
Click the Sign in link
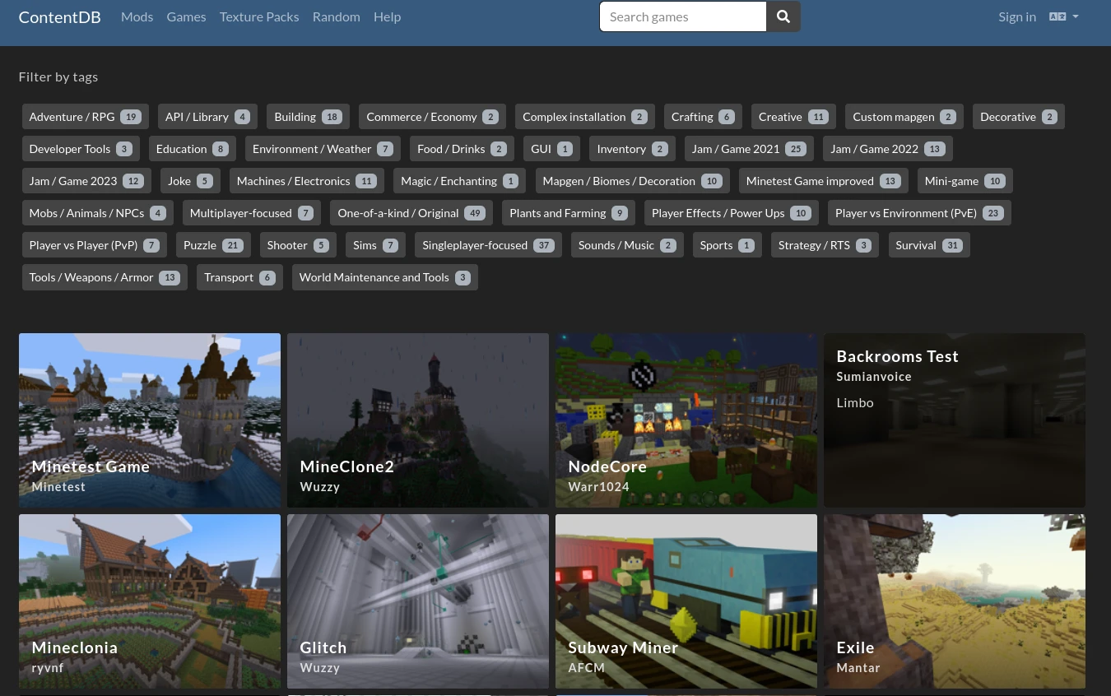pos(1016,16)
